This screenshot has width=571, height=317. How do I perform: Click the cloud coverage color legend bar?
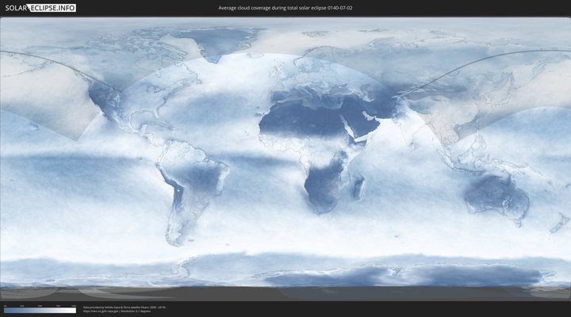pos(40,311)
